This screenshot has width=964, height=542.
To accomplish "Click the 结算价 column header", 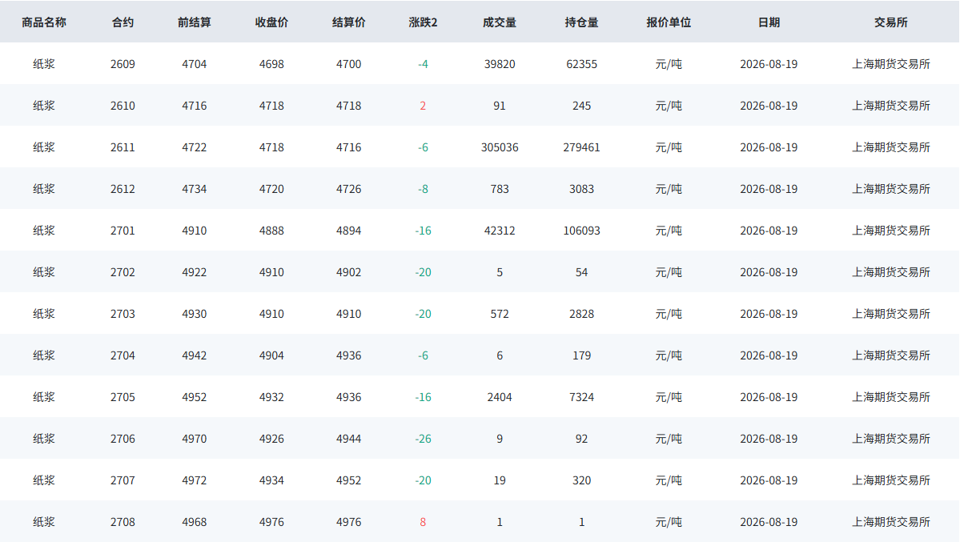I will pos(349,22).
